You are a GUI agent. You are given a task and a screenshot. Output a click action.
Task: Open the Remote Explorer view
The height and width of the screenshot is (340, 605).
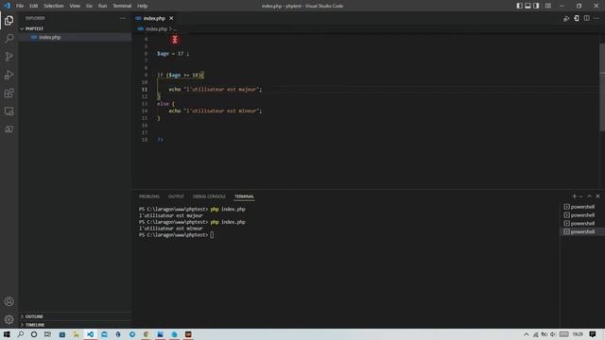pos(9,111)
